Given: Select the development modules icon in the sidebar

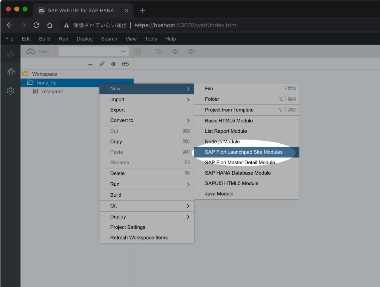Looking at the screenshot, I should (x=10, y=72).
